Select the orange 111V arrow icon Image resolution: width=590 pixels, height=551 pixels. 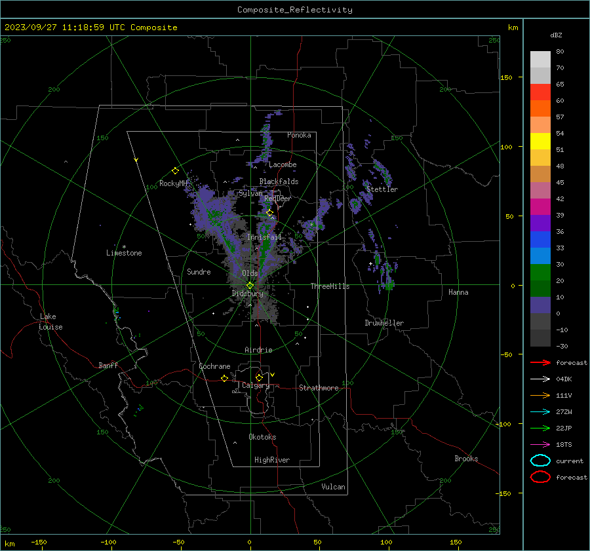[540, 395]
